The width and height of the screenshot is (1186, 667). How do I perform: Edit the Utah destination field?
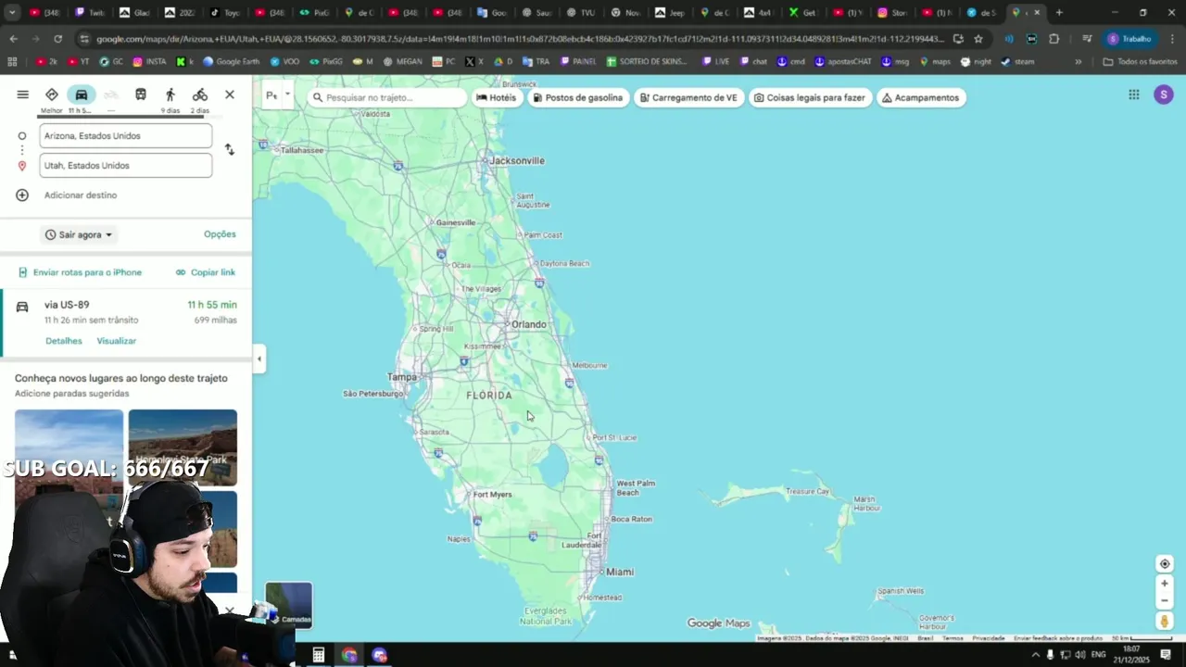click(x=126, y=166)
